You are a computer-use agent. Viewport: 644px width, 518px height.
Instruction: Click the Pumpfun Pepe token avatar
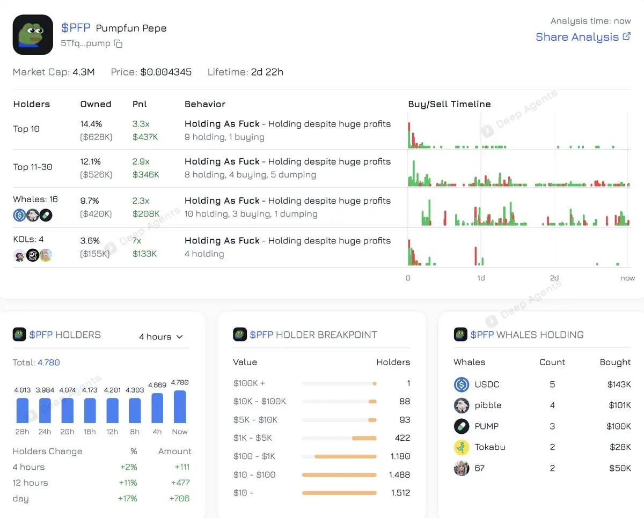click(33, 35)
